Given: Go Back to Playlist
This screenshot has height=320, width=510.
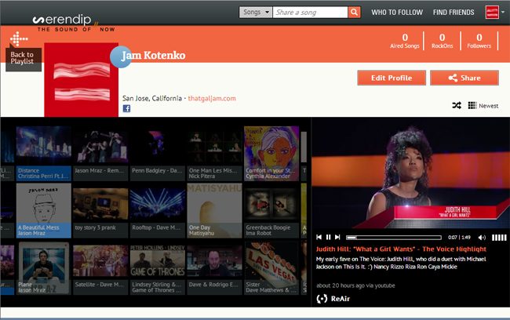Looking at the screenshot, I should (24, 58).
